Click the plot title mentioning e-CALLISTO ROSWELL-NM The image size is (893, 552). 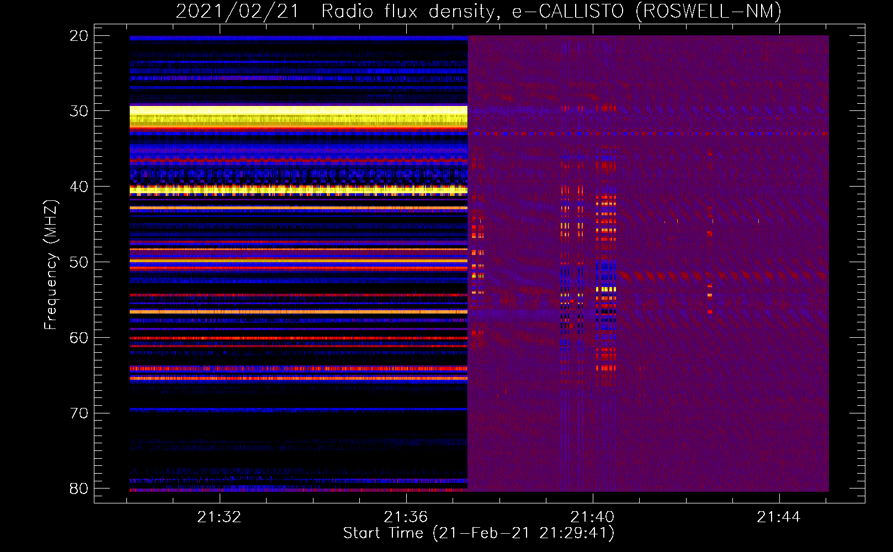[x=479, y=11]
